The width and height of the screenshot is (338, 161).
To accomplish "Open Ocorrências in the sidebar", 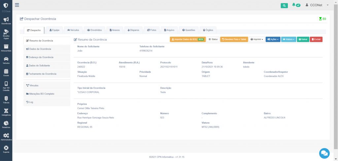I will tap(6, 21).
